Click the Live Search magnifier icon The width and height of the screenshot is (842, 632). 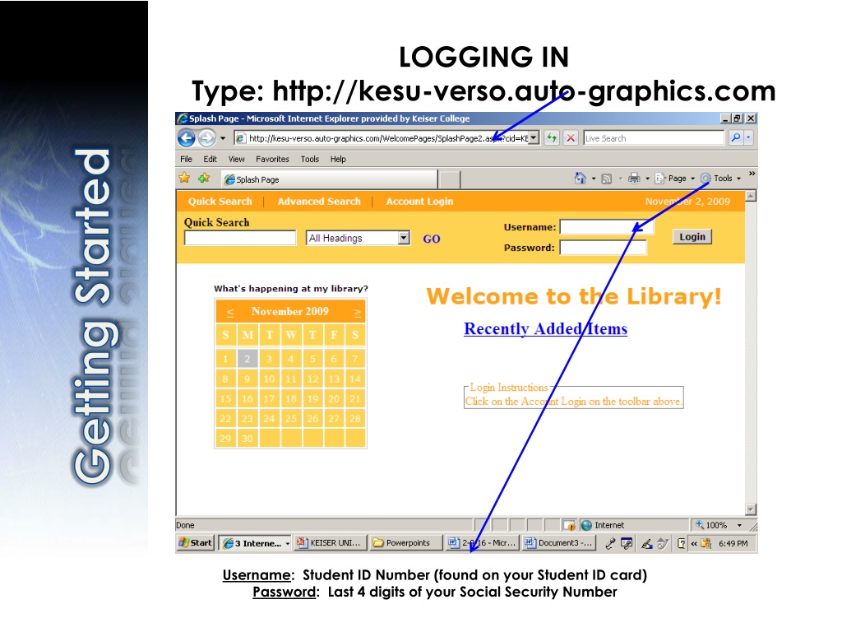click(736, 138)
